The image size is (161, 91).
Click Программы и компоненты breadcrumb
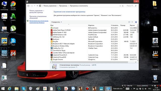[79, 6]
